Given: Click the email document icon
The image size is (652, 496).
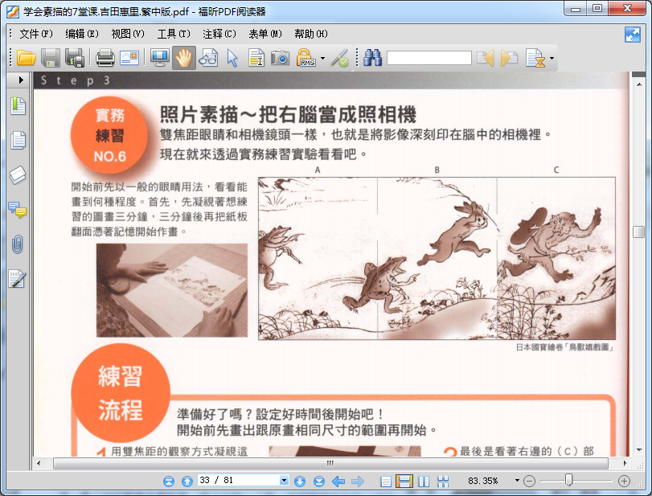Looking at the screenshot, I should pos(129,58).
